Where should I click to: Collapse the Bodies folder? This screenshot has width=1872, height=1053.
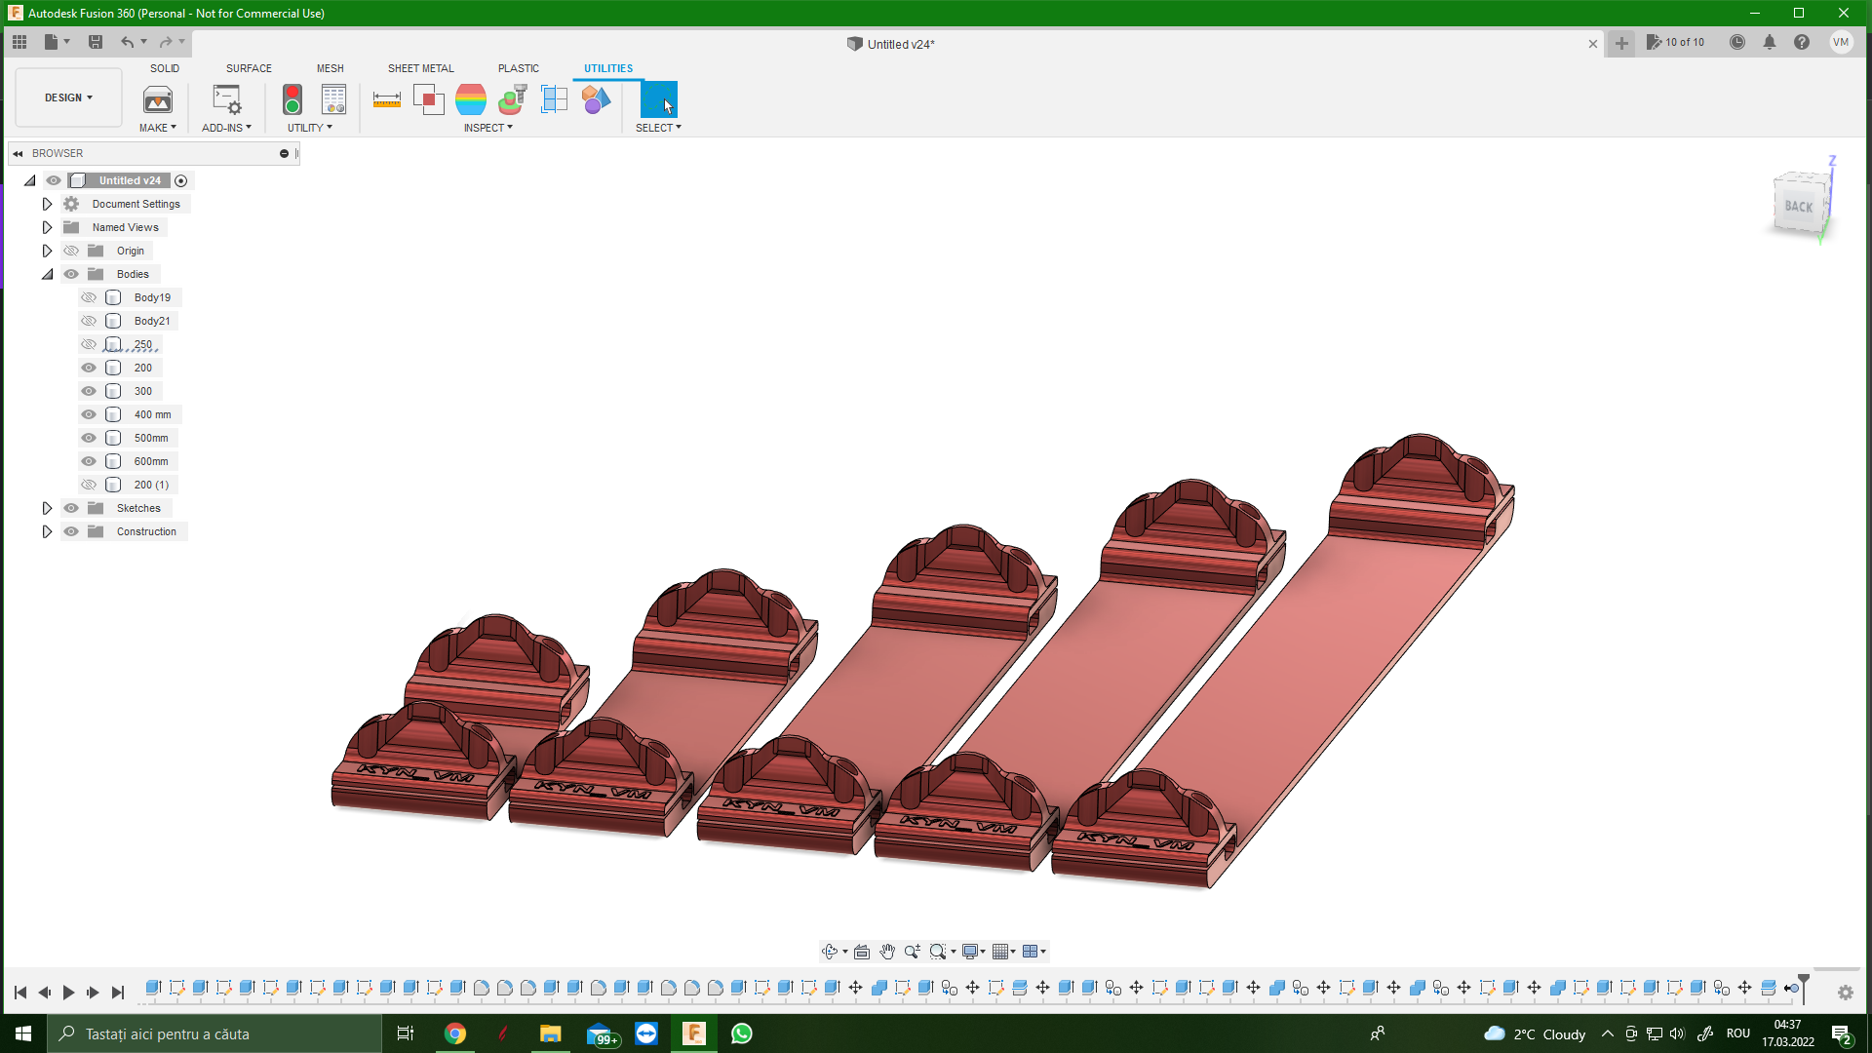(x=47, y=274)
